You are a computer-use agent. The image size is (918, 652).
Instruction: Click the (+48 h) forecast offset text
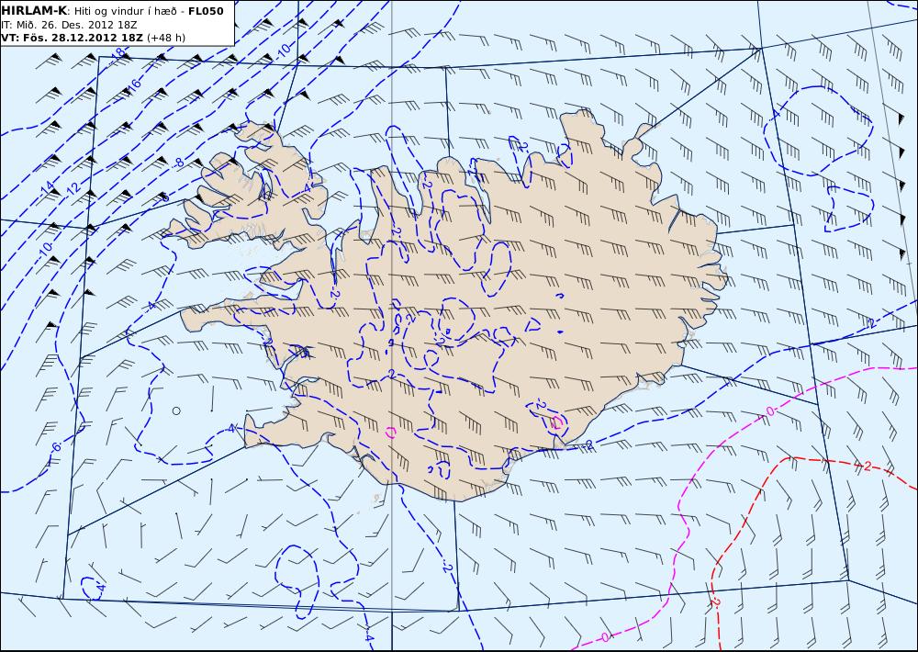166,38
